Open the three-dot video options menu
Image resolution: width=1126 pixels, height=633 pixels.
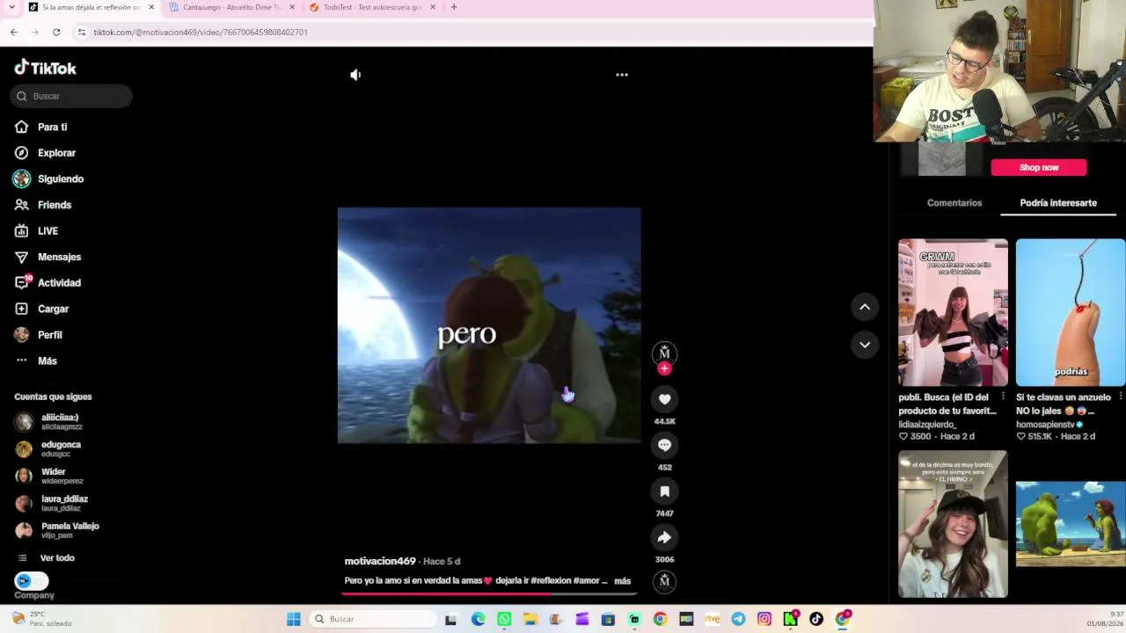pos(622,75)
